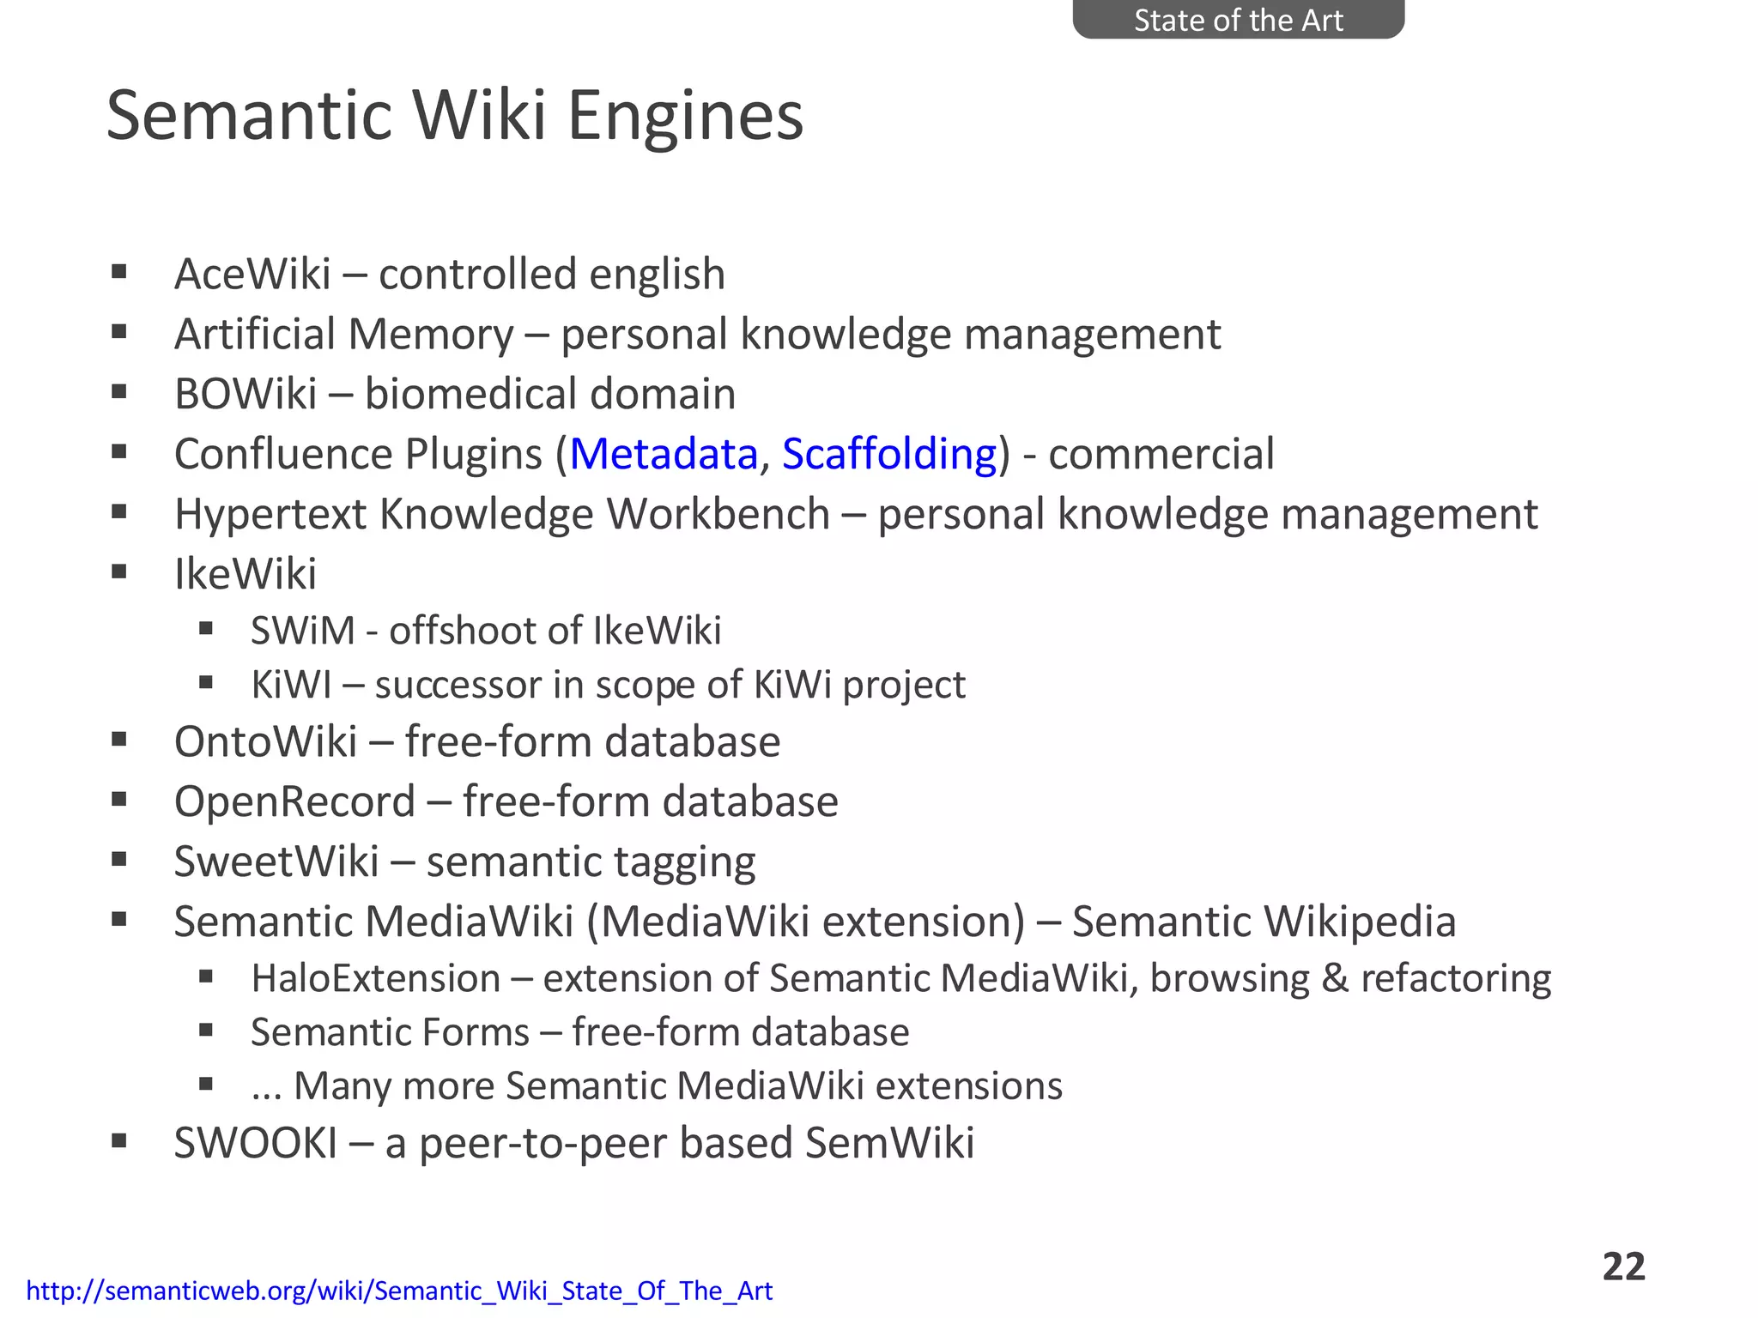Select the HaloExtension sub-bullet line
This screenshot has height=1318, width=1758.
pyautogui.click(x=901, y=978)
